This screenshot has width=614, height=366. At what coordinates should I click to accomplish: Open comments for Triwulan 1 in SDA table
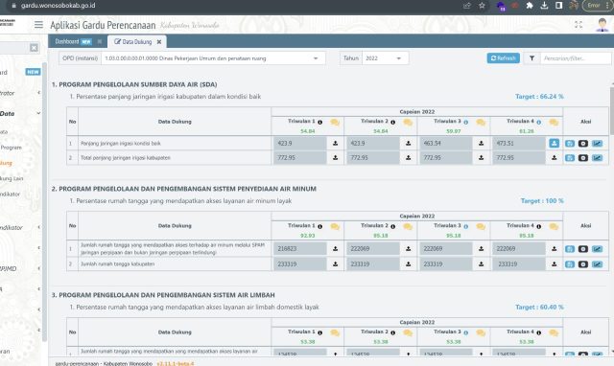pos(335,123)
